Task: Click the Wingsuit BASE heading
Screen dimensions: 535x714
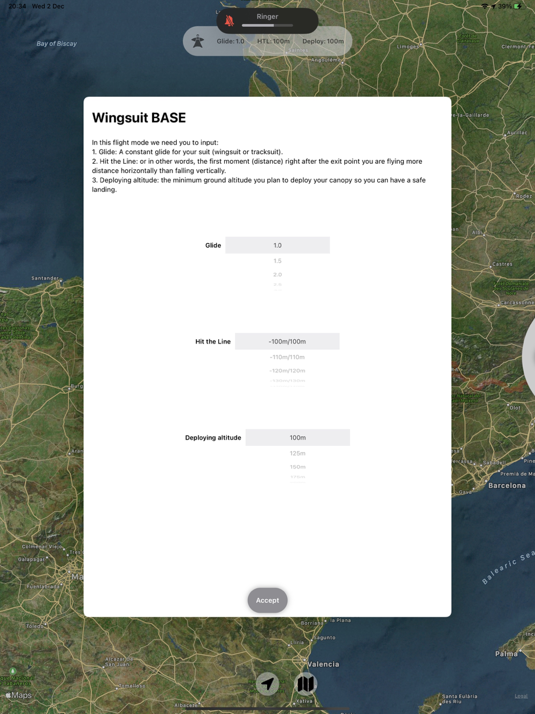Action: coord(139,118)
